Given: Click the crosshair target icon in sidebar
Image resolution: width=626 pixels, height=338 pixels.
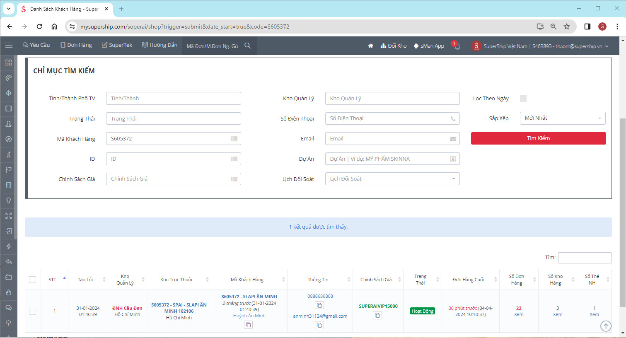Looking at the screenshot, I should click(x=8, y=93).
